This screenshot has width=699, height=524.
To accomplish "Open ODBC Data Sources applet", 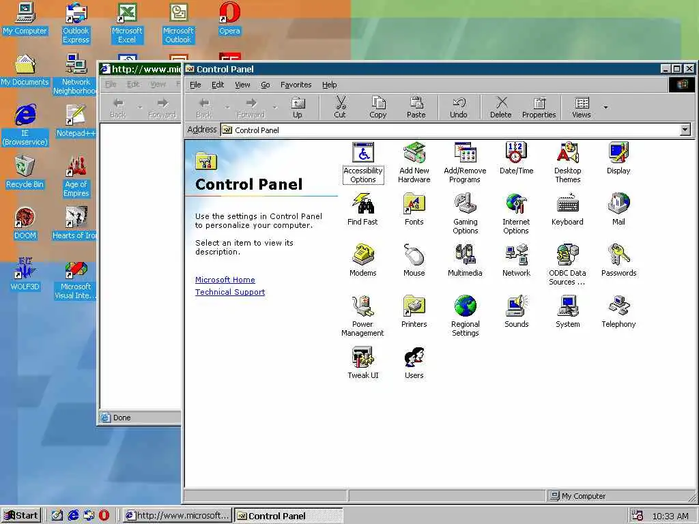I will tap(567, 265).
